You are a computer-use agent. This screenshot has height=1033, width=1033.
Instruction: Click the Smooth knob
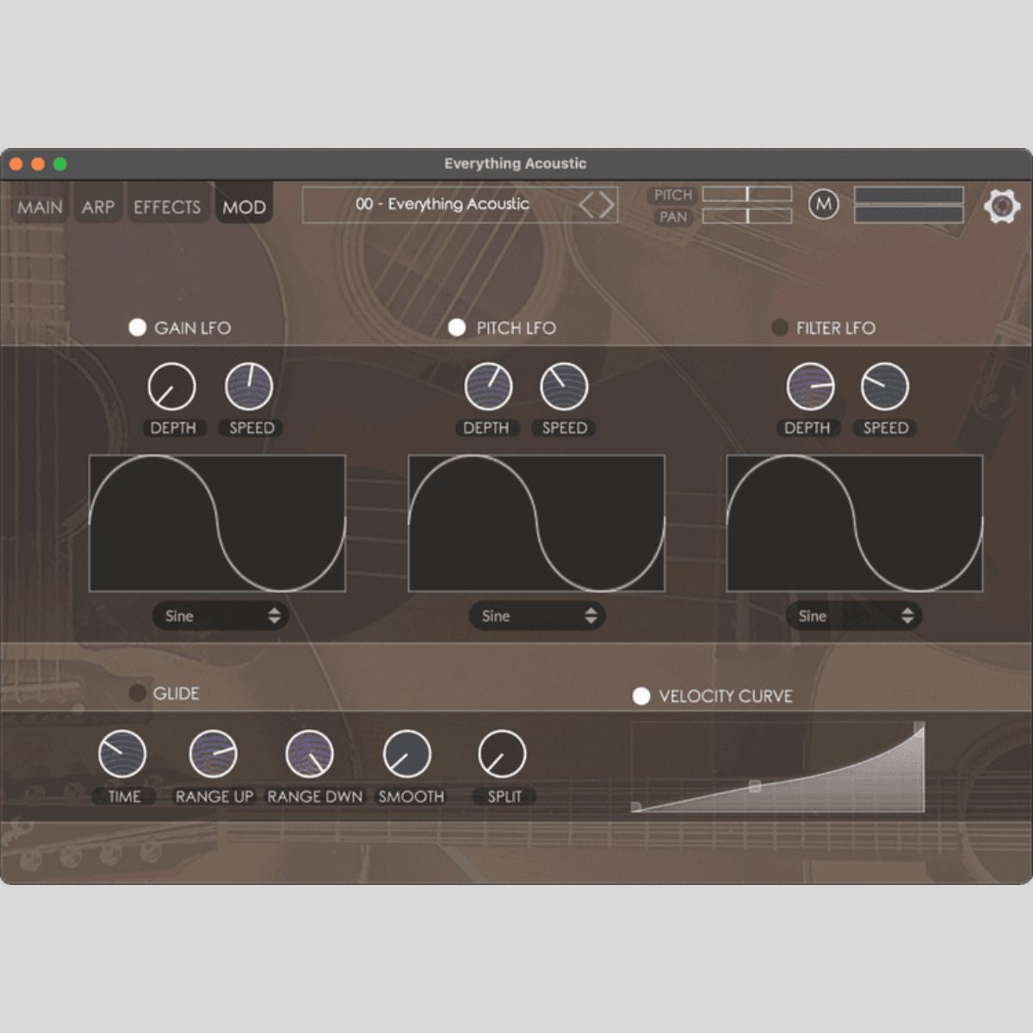click(406, 754)
